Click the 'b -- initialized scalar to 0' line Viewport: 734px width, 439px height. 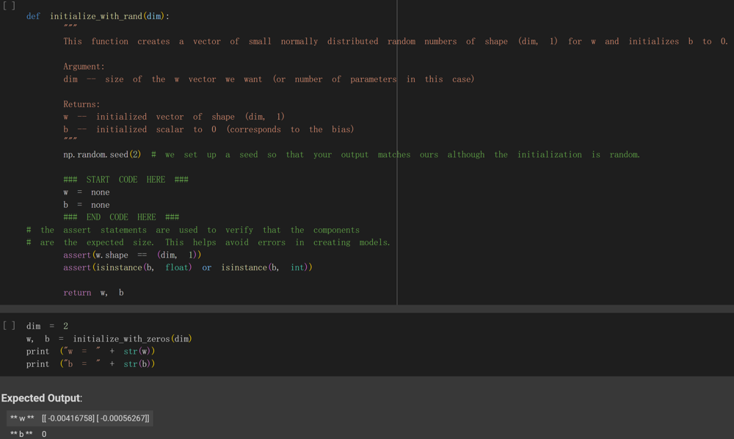click(208, 130)
